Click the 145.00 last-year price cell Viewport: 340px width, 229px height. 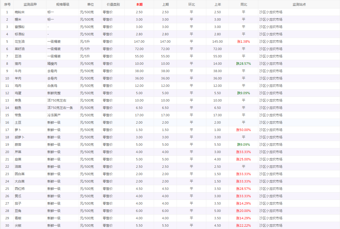[217, 42]
